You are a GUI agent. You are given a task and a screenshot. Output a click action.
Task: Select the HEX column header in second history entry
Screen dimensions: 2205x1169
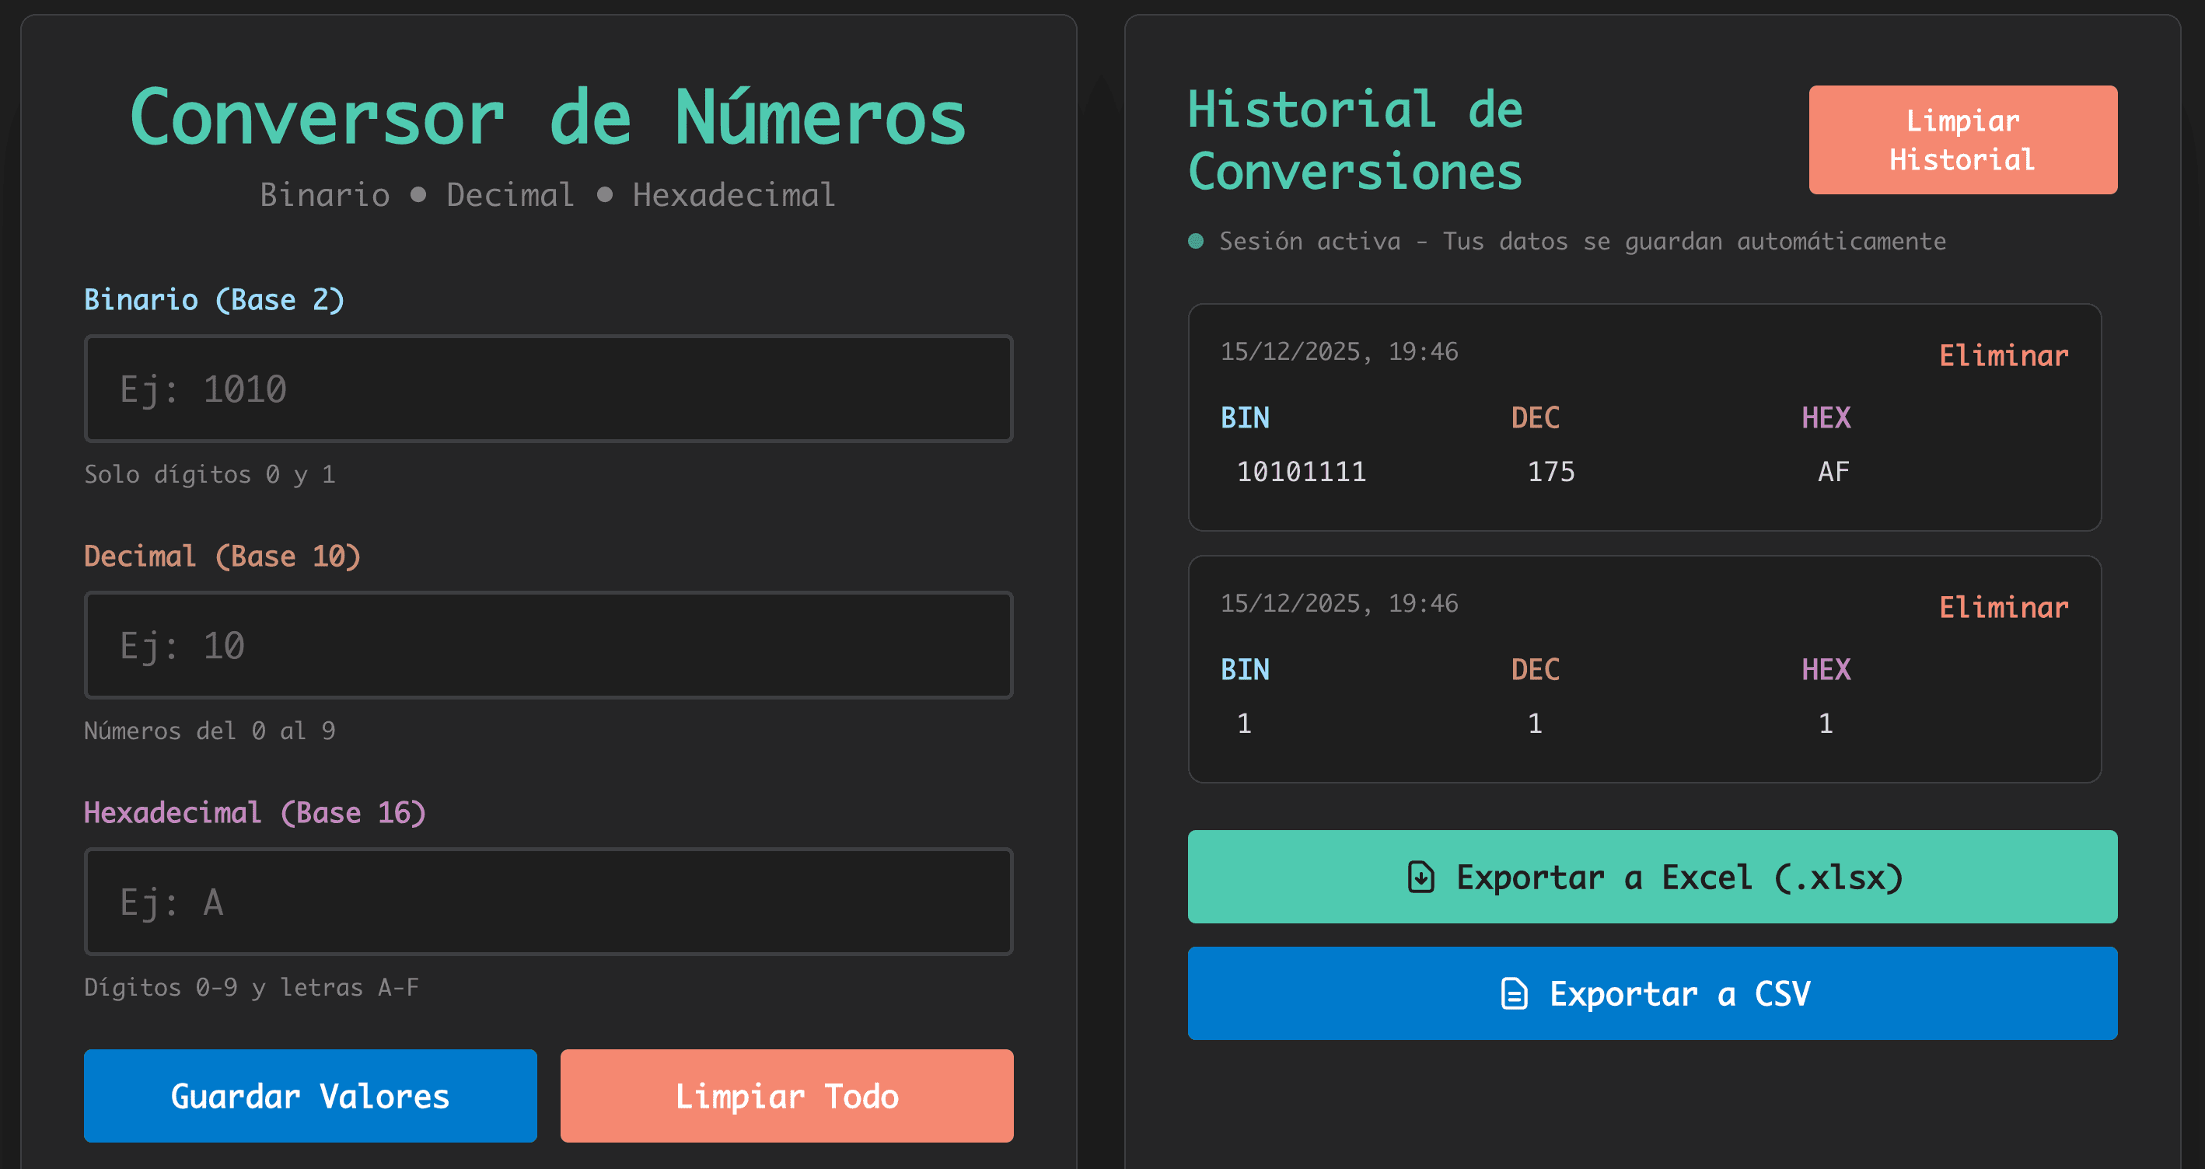pyautogui.click(x=1826, y=669)
